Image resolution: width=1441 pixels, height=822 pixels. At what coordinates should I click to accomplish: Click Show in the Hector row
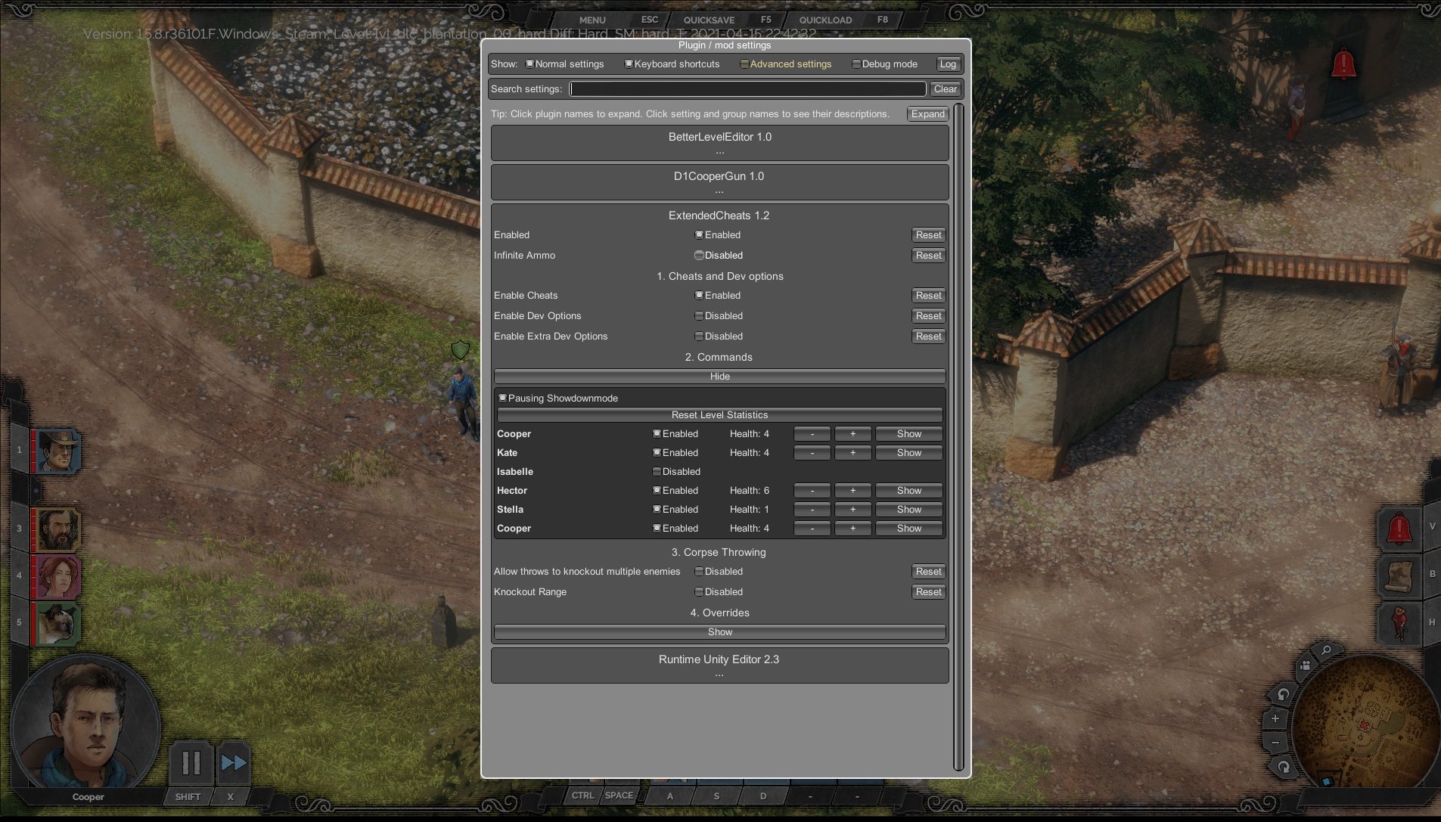pos(909,491)
